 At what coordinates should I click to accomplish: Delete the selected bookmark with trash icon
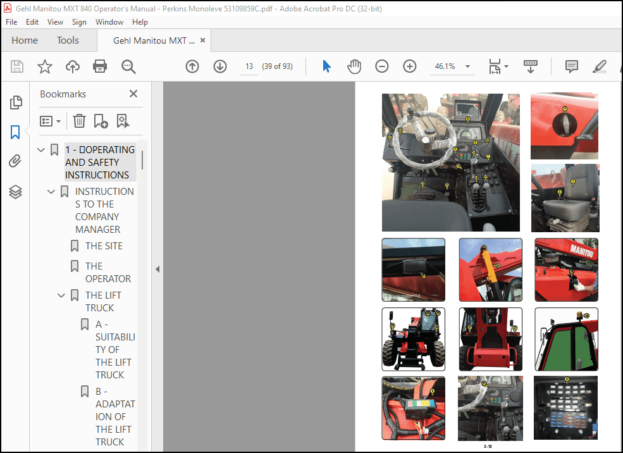(79, 121)
